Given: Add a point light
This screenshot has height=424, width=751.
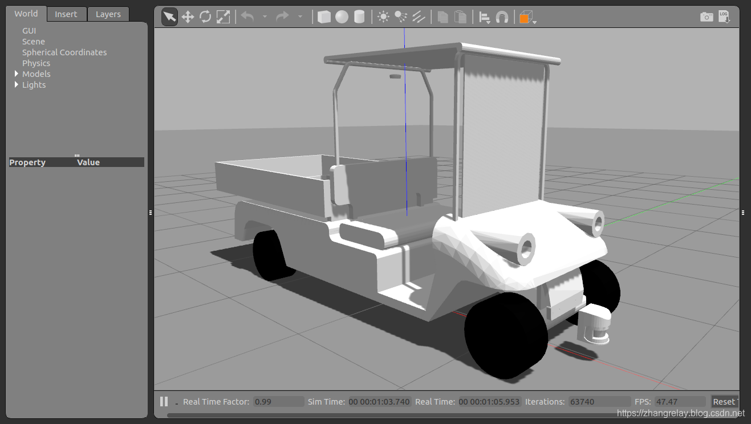Looking at the screenshot, I should 383,17.
